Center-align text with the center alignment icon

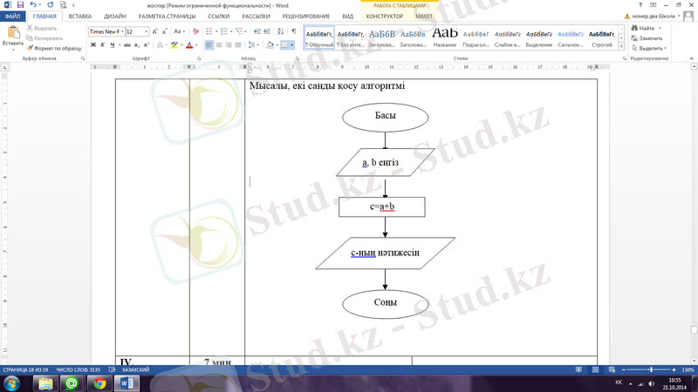[x=220, y=45]
